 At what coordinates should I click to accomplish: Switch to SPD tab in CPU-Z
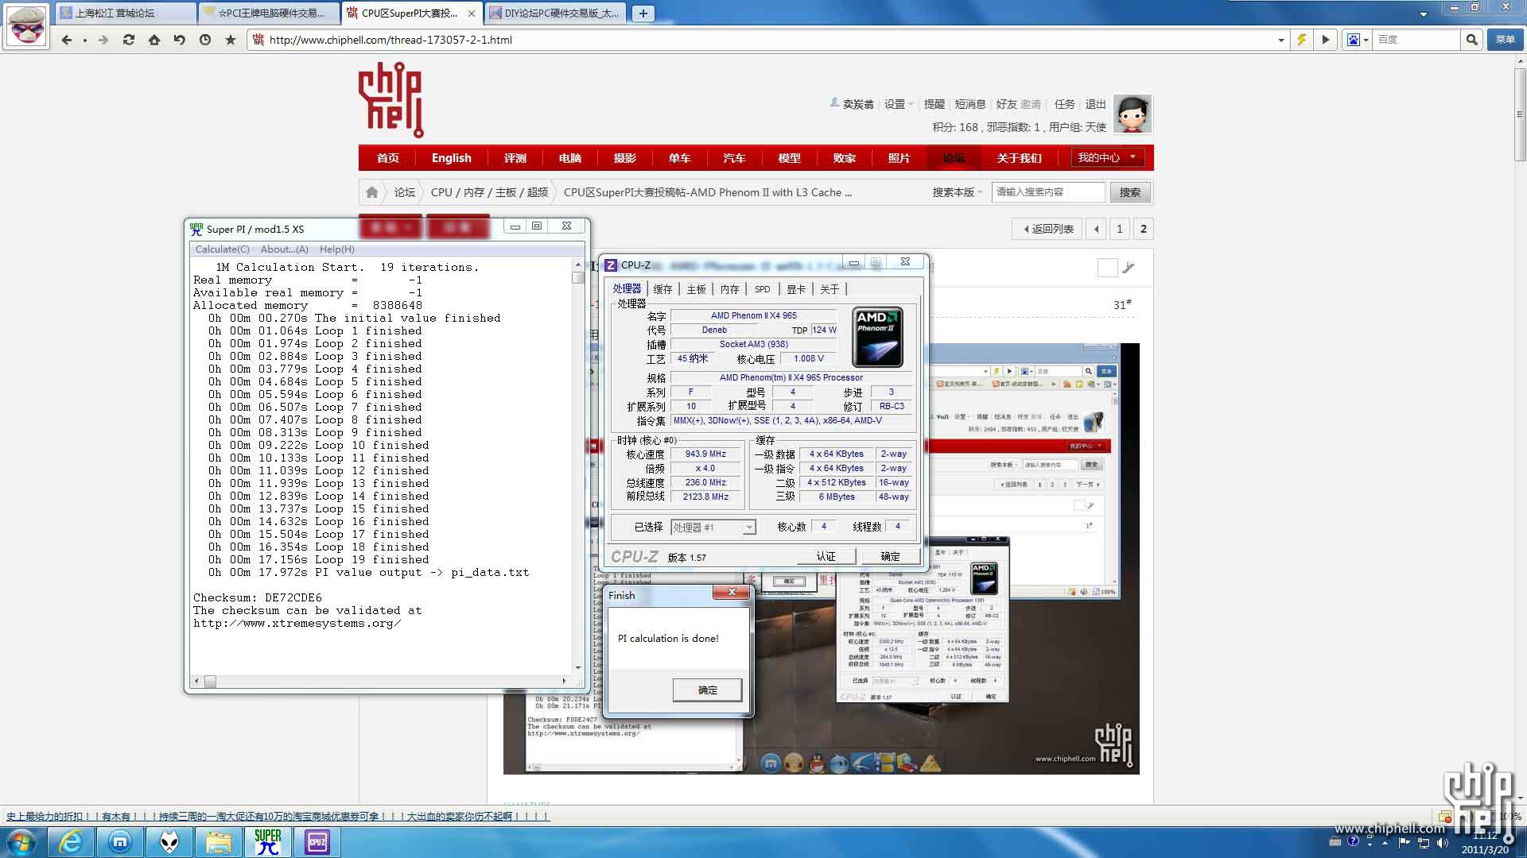pos(762,289)
